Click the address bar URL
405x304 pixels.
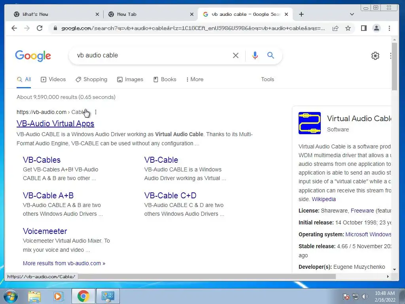click(193, 28)
